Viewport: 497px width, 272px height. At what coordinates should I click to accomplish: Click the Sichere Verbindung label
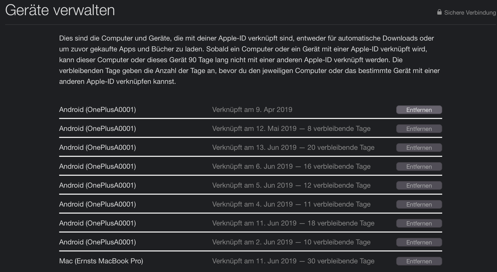click(x=470, y=12)
